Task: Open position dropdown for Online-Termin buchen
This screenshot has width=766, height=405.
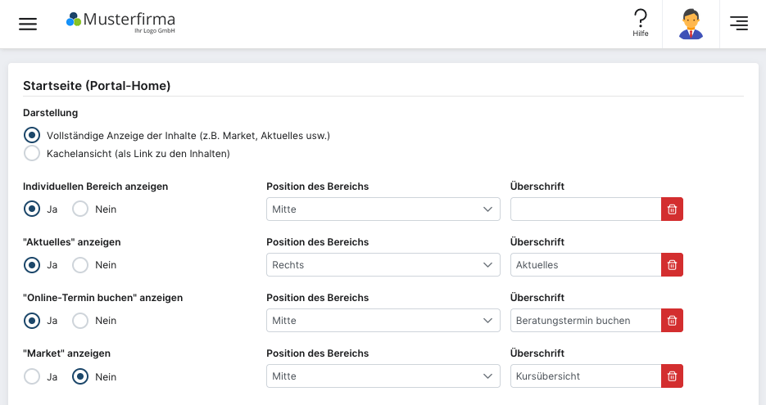Action: click(x=383, y=321)
